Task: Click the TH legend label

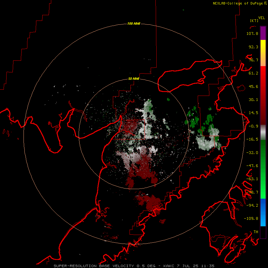Action: 256,232
